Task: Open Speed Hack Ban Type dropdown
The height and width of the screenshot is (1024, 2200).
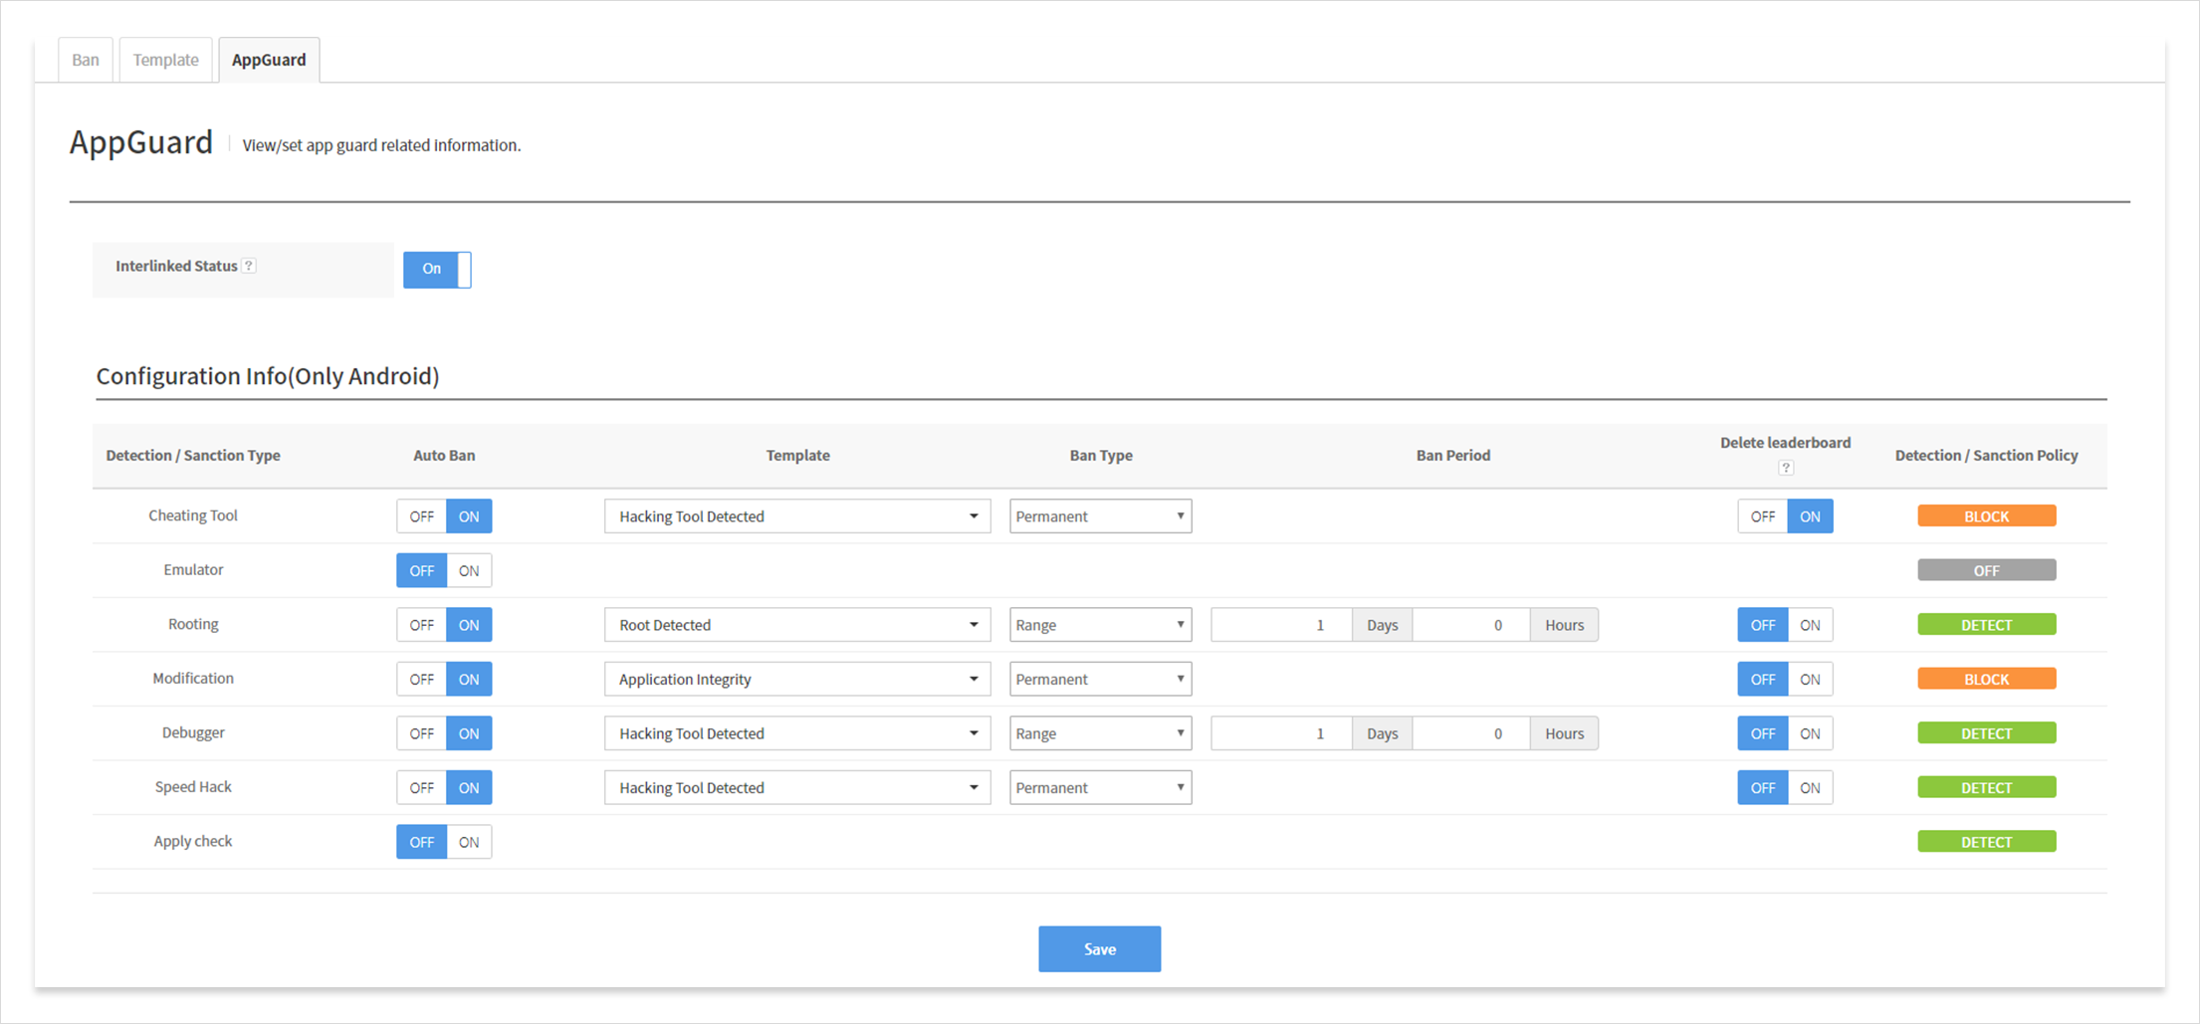Action: click(1100, 788)
